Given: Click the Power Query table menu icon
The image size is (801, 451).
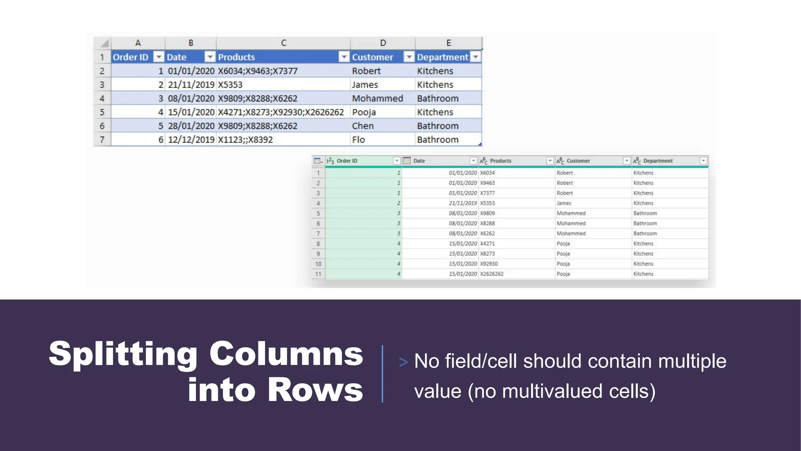Looking at the screenshot, I should pyautogui.click(x=318, y=161).
